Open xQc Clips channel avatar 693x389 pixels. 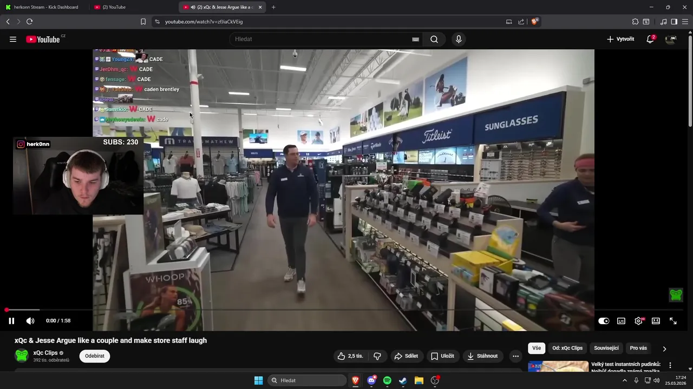(x=22, y=356)
